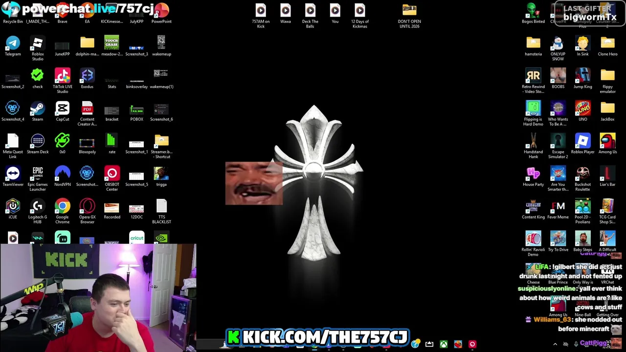Image resolution: width=626 pixels, height=352 pixels.
Task: Launch Google Chrome from the desktop
Action: coord(62,211)
